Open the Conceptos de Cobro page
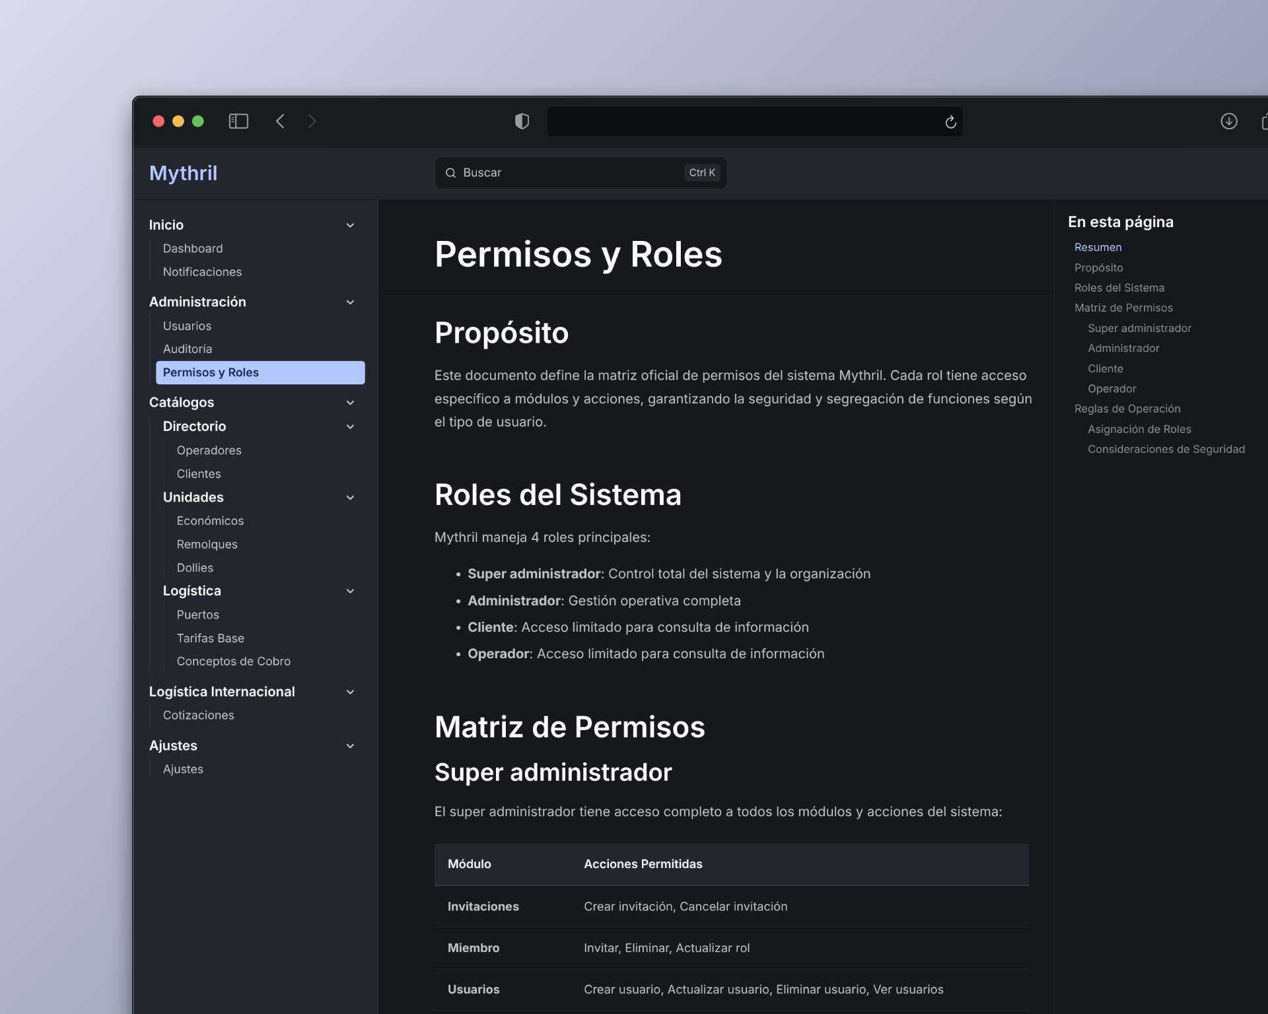This screenshot has height=1014, width=1268. pyautogui.click(x=233, y=661)
